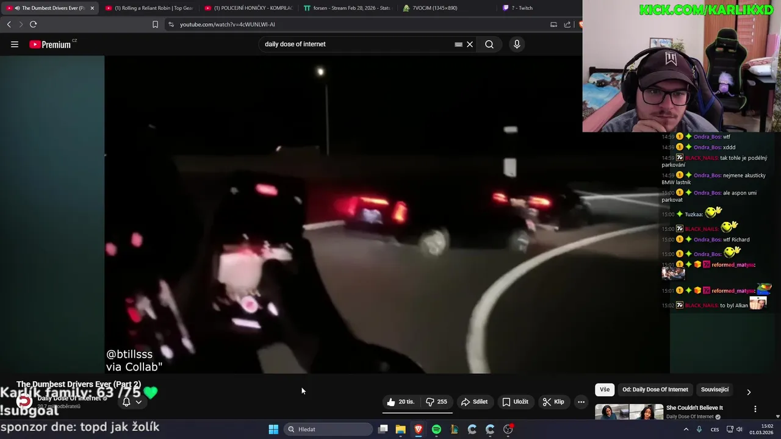Image resolution: width=781 pixels, height=439 pixels.
Task: Open OBS Studio from taskbar
Action: [x=508, y=429]
